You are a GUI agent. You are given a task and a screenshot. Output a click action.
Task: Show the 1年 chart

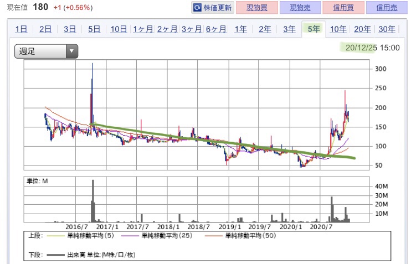[240, 29]
